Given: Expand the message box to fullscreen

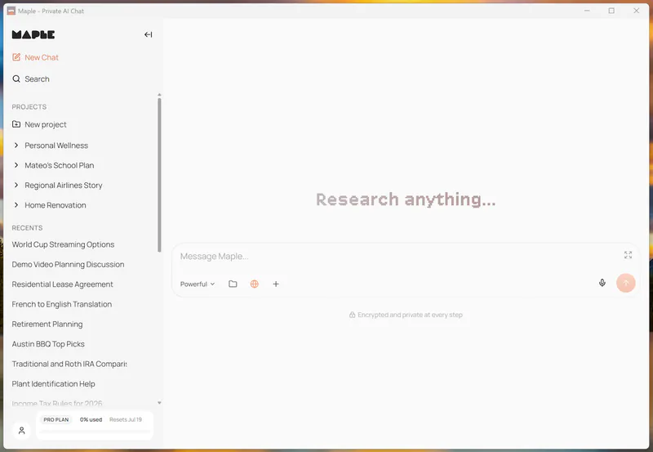Looking at the screenshot, I should (628, 255).
